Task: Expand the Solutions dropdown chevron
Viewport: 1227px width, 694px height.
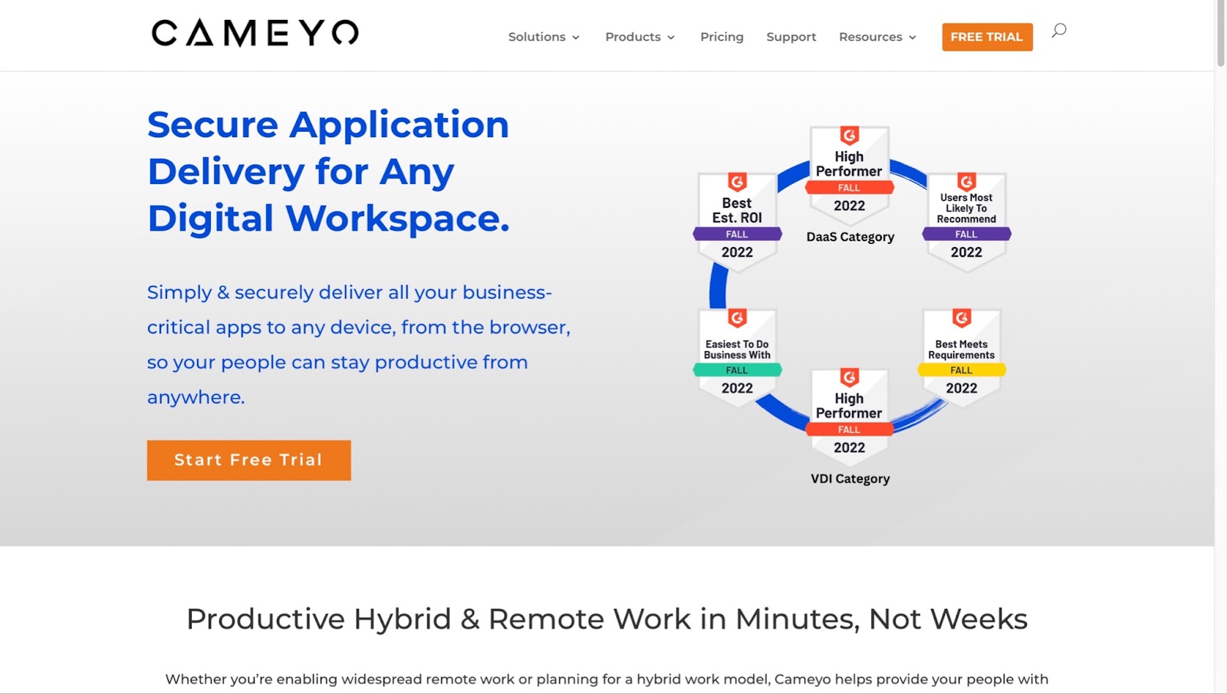Action: [576, 38]
